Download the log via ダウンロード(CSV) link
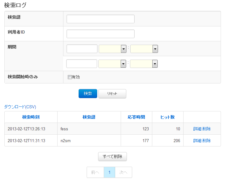Viewport: 225px width, 180px height. pyautogui.click(x=20, y=107)
